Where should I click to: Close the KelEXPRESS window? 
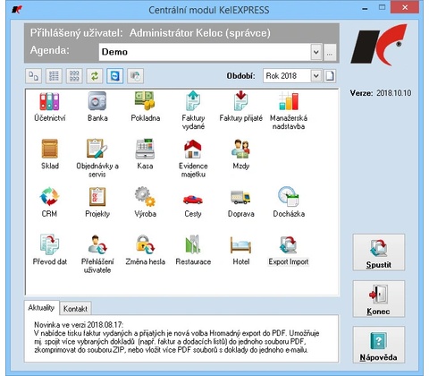point(405,8)
